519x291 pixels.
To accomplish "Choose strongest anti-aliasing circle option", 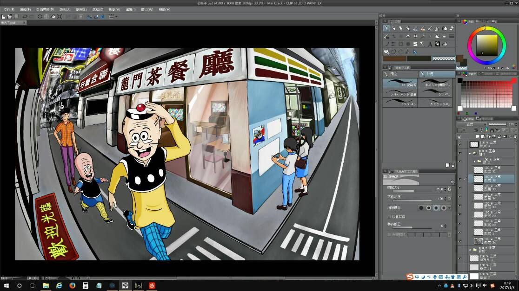I will [444, 208].
